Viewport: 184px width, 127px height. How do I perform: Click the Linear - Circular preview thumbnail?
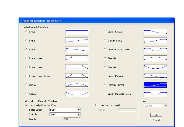155,32
